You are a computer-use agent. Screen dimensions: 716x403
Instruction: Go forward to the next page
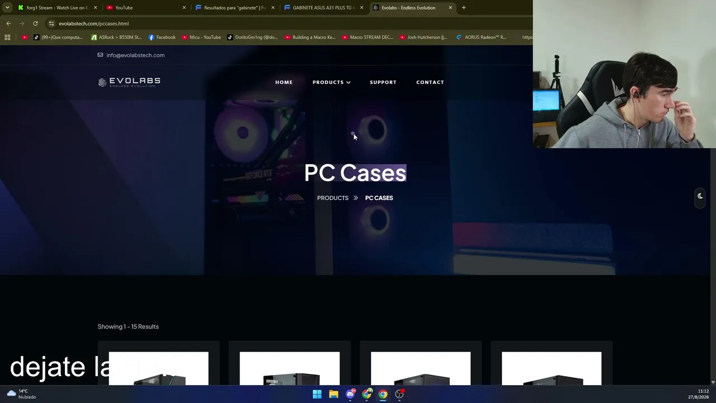pyautogui.click(x=22, y=24)
